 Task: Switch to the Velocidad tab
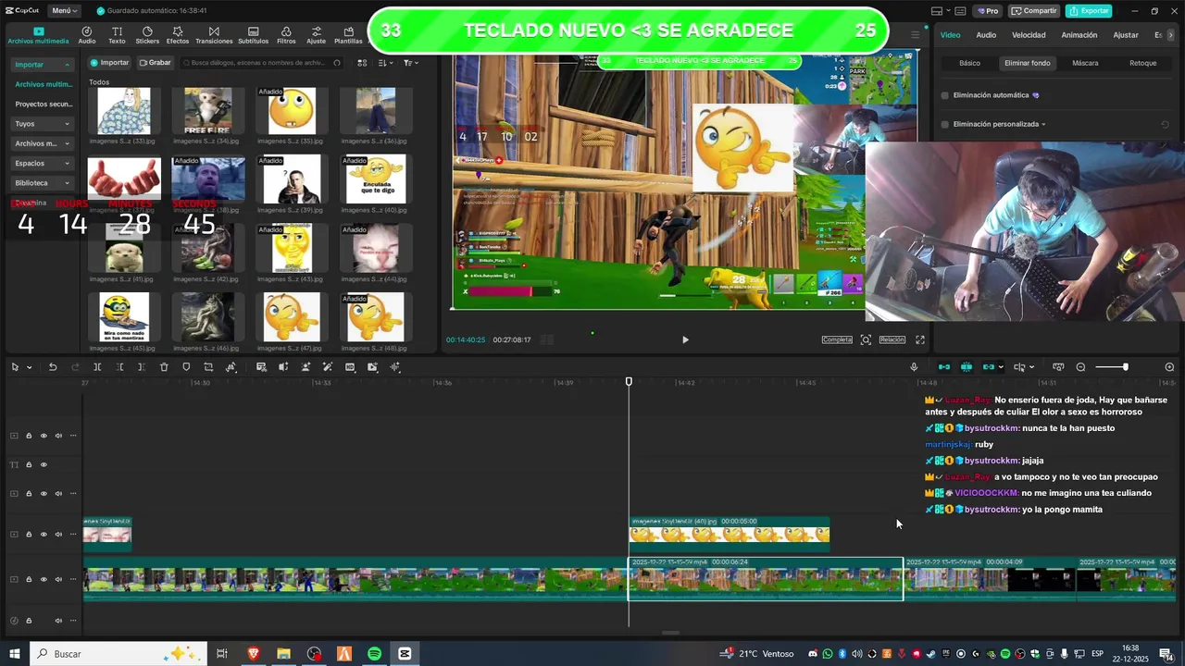(x=1029, y=35)
